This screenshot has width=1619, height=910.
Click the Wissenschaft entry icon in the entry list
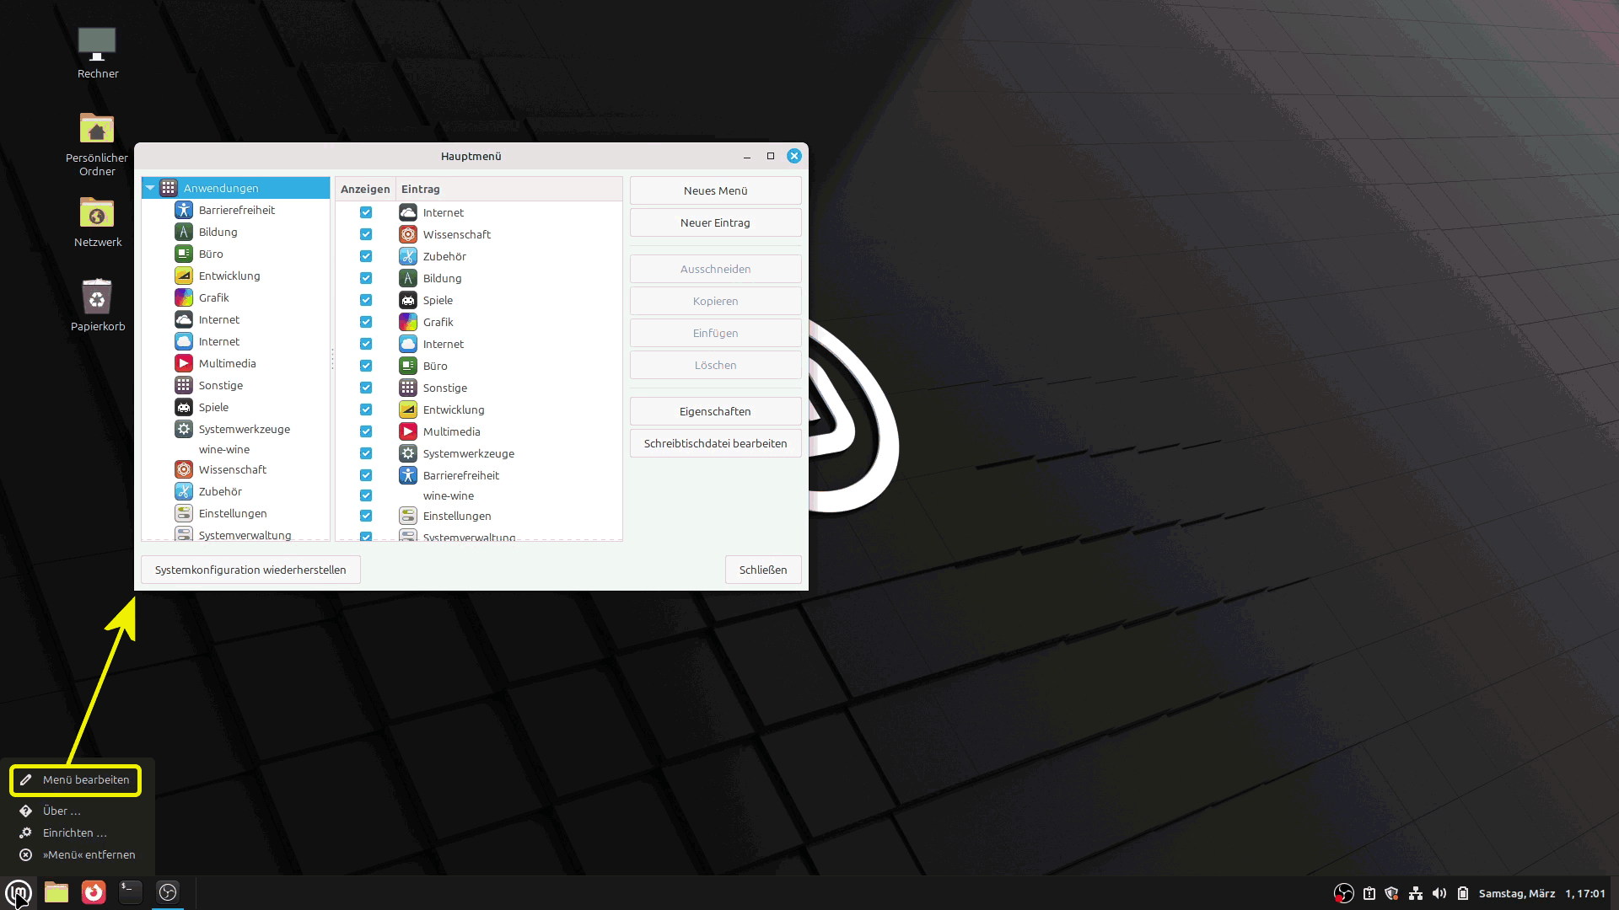click(x=408, y=234)
